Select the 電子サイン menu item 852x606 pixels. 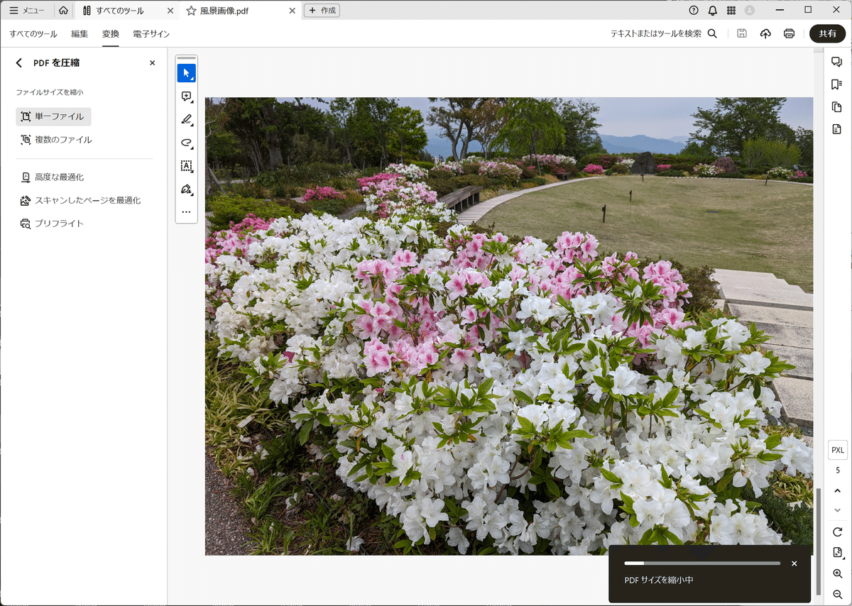coord(151,34)
